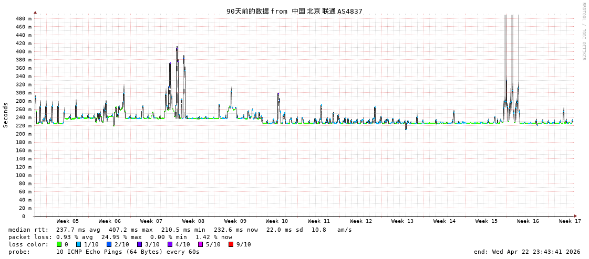Click the magenta 5/10 loss swatch
The image size is (589, 259).
(x=200, y=244)
